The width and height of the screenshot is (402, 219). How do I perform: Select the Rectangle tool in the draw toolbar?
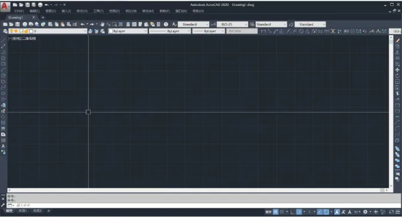[x=3, y=64]
